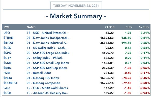The width and height of the screenshot is (152, 97).
Task: Open the $USB ticker link
Action: tap(7, 93)
